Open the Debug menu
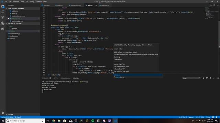220x123 pixels. click(32, 2)
